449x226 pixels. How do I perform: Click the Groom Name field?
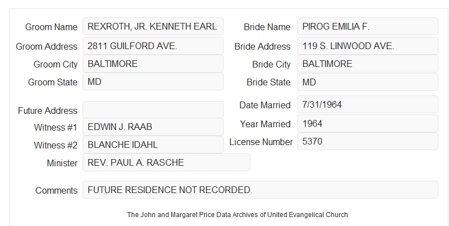[x=153, y=26]
